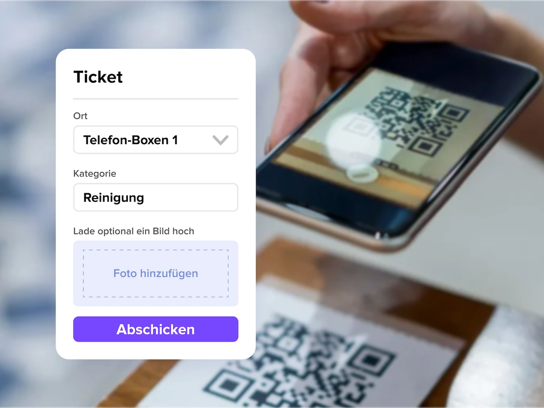
Task: Open the Telefon-Boxen 1 location selector
Action: [155, 140]
